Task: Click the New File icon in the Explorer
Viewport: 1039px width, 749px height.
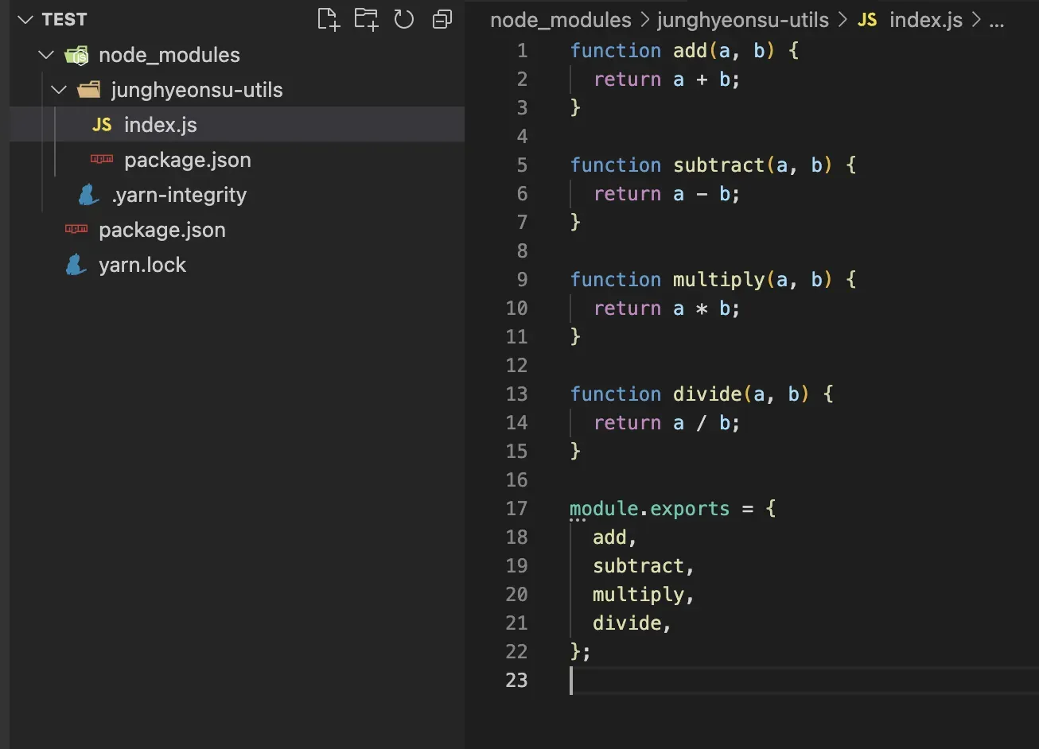Action: click(328, 18)
